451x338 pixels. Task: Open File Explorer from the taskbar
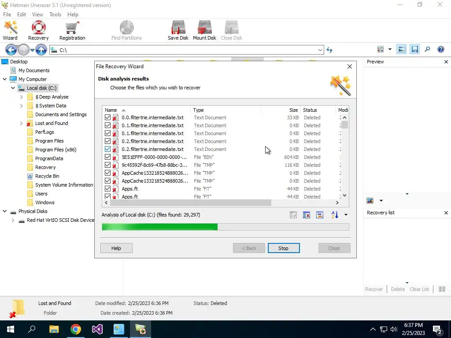[x=54, y=329]
